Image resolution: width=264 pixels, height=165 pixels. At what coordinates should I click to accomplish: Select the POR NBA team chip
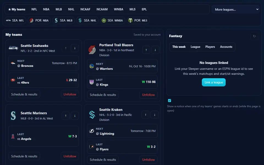pyautogui.click(x=39, y=20)
